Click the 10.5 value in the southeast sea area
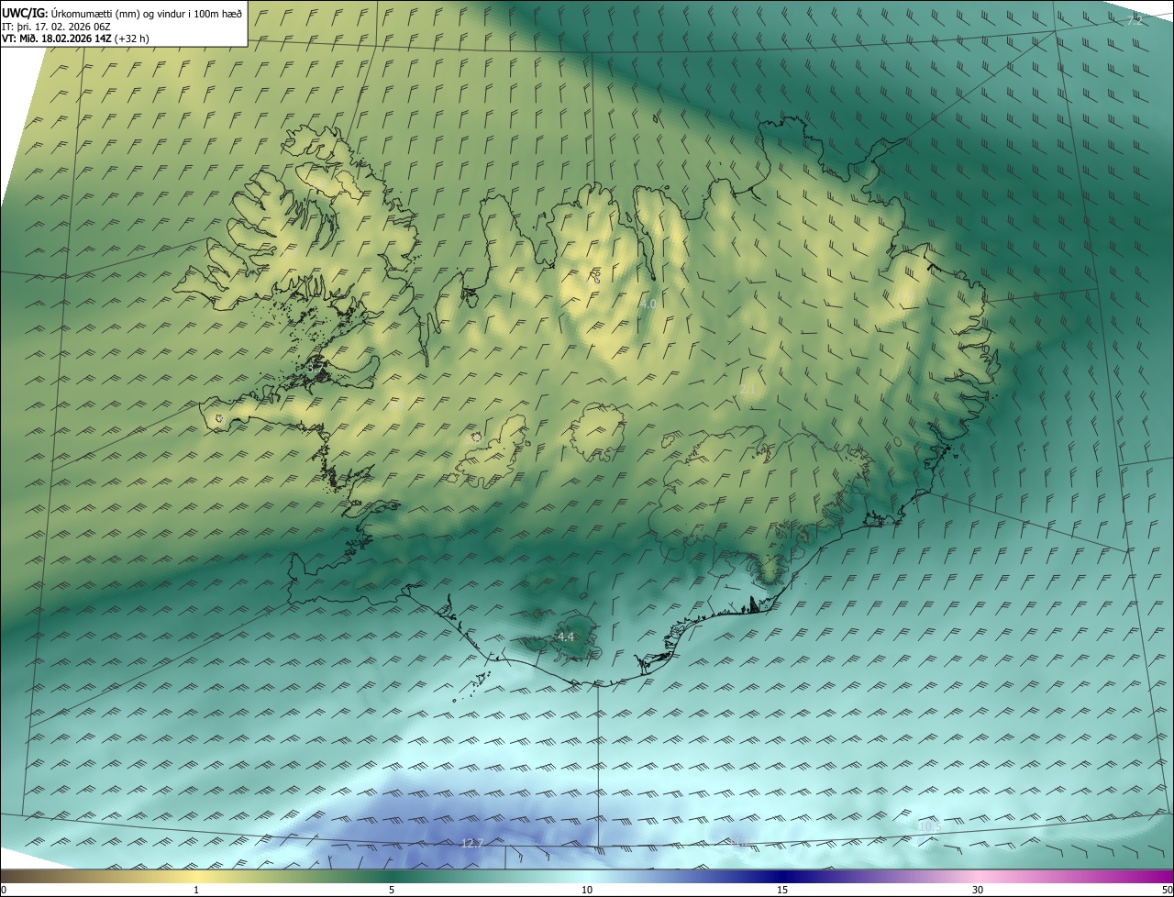Viewport: 1174px width, 897px height. [x=929, y=826]
